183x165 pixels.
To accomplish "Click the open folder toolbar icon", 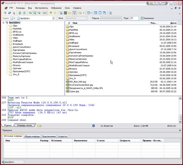I will click(70, 13).
